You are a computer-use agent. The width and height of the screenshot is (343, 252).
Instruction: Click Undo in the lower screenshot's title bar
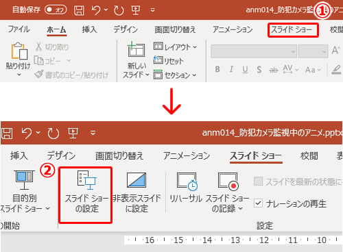click(x=27, y=133)
